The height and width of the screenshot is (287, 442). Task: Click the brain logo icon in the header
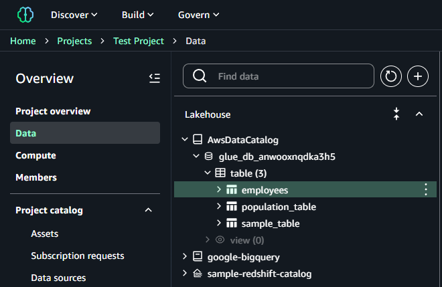(25, 15)
